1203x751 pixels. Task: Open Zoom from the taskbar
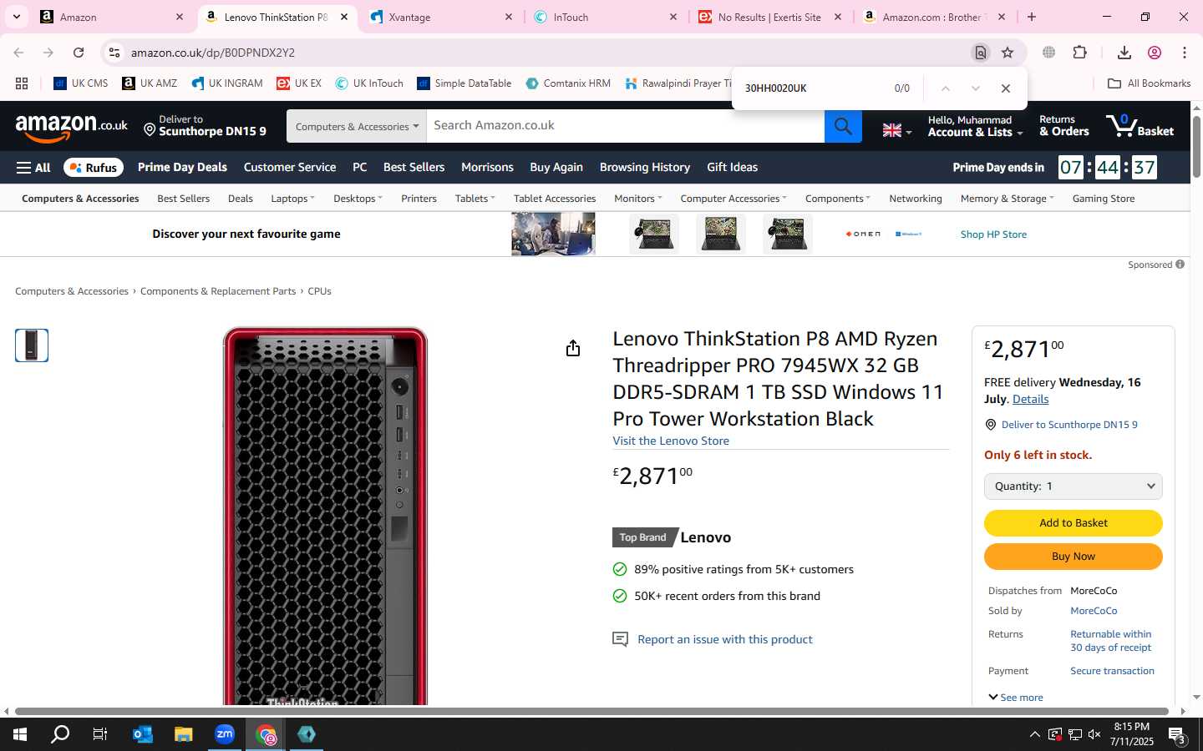(x=225, y=734)
